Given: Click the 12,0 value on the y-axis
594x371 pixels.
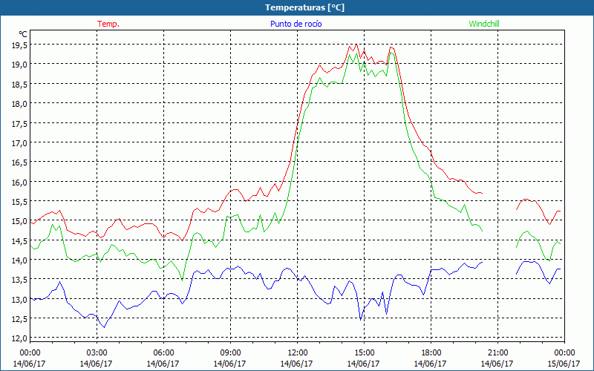Looking at the screenshot, I should (20, 338).
